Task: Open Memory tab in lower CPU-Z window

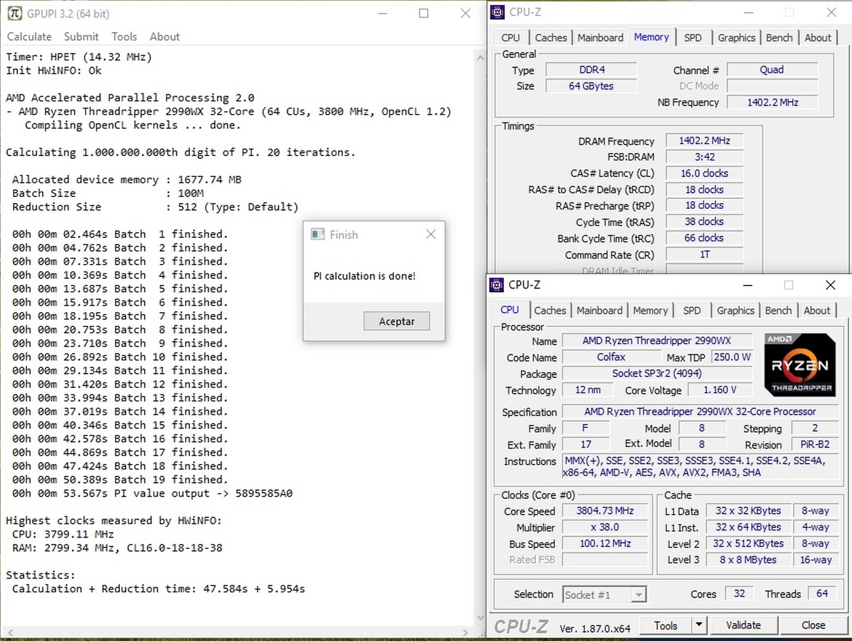Action: [x=651, y=310]
